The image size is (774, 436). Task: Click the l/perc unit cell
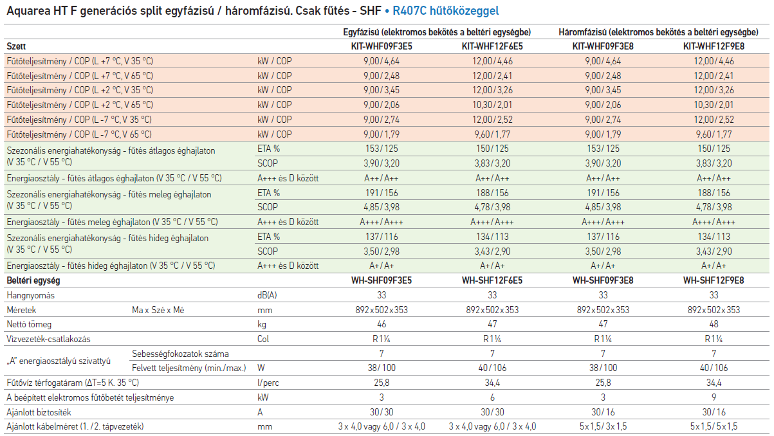tap(267, 383)
